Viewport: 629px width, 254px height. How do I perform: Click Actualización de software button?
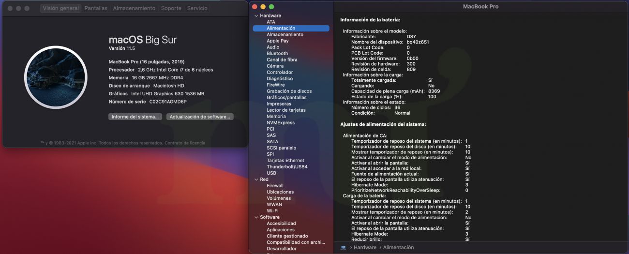click(200, 117)
